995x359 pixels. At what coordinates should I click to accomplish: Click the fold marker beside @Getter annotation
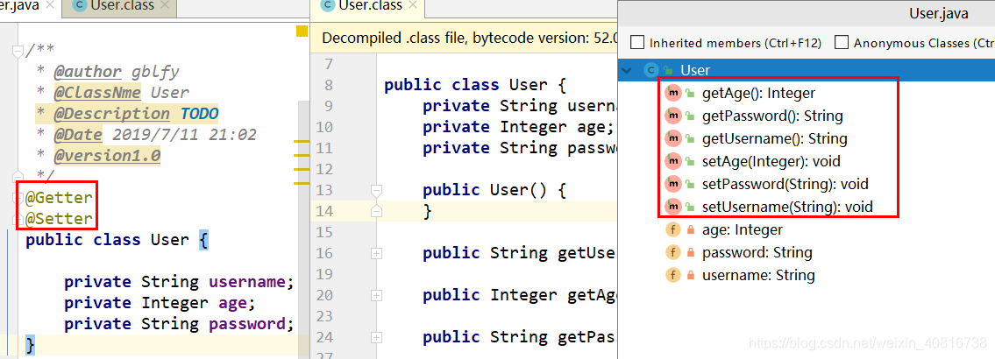coord(18,199)
